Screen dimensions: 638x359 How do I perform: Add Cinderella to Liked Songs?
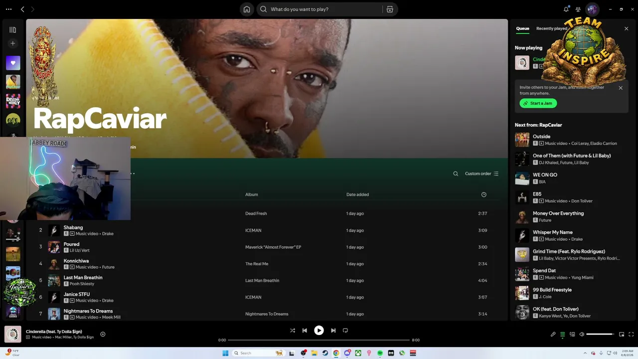(x=103, y=334)
